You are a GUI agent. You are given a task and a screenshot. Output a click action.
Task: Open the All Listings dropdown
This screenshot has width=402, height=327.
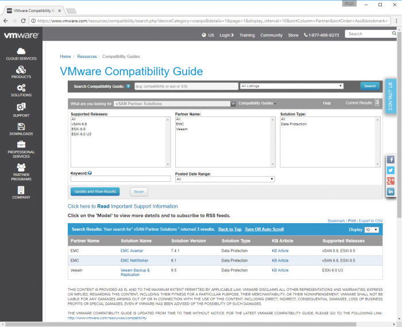tap(292, 86)
